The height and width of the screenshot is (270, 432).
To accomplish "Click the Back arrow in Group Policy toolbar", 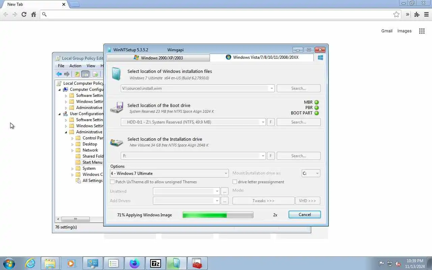I will 59,74.
